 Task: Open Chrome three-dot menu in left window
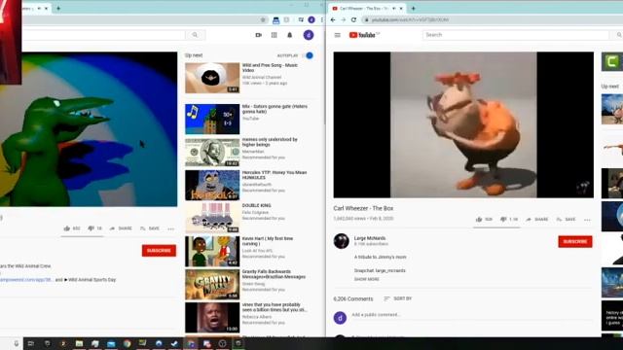(x=321, y=19)
